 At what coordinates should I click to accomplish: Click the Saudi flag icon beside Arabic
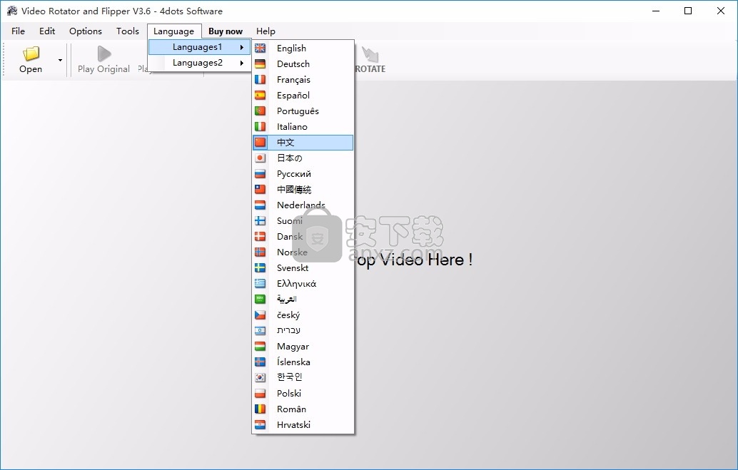point(260,300)
